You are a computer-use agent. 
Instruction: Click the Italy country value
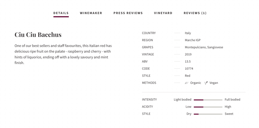click(188, 33)
